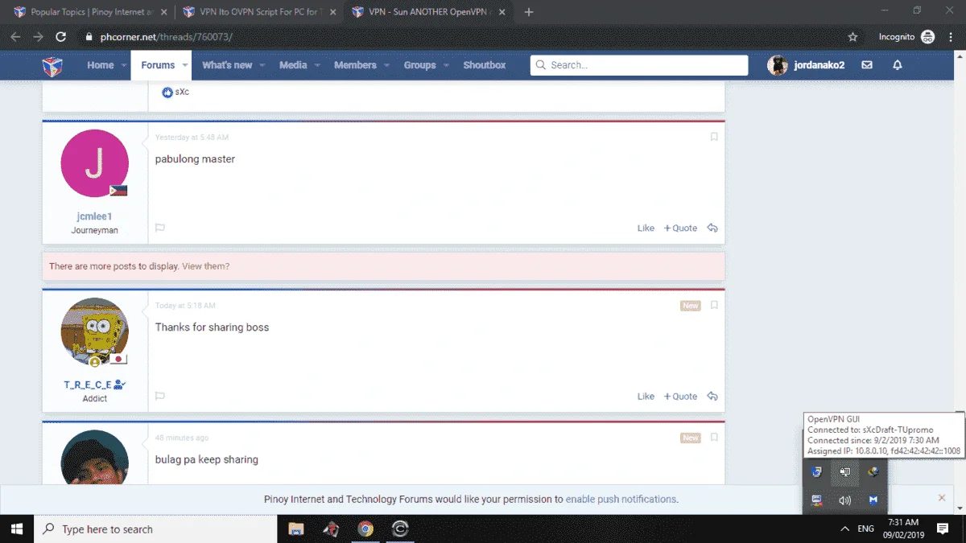Show hidden tray icons chevron

[844, 529]
